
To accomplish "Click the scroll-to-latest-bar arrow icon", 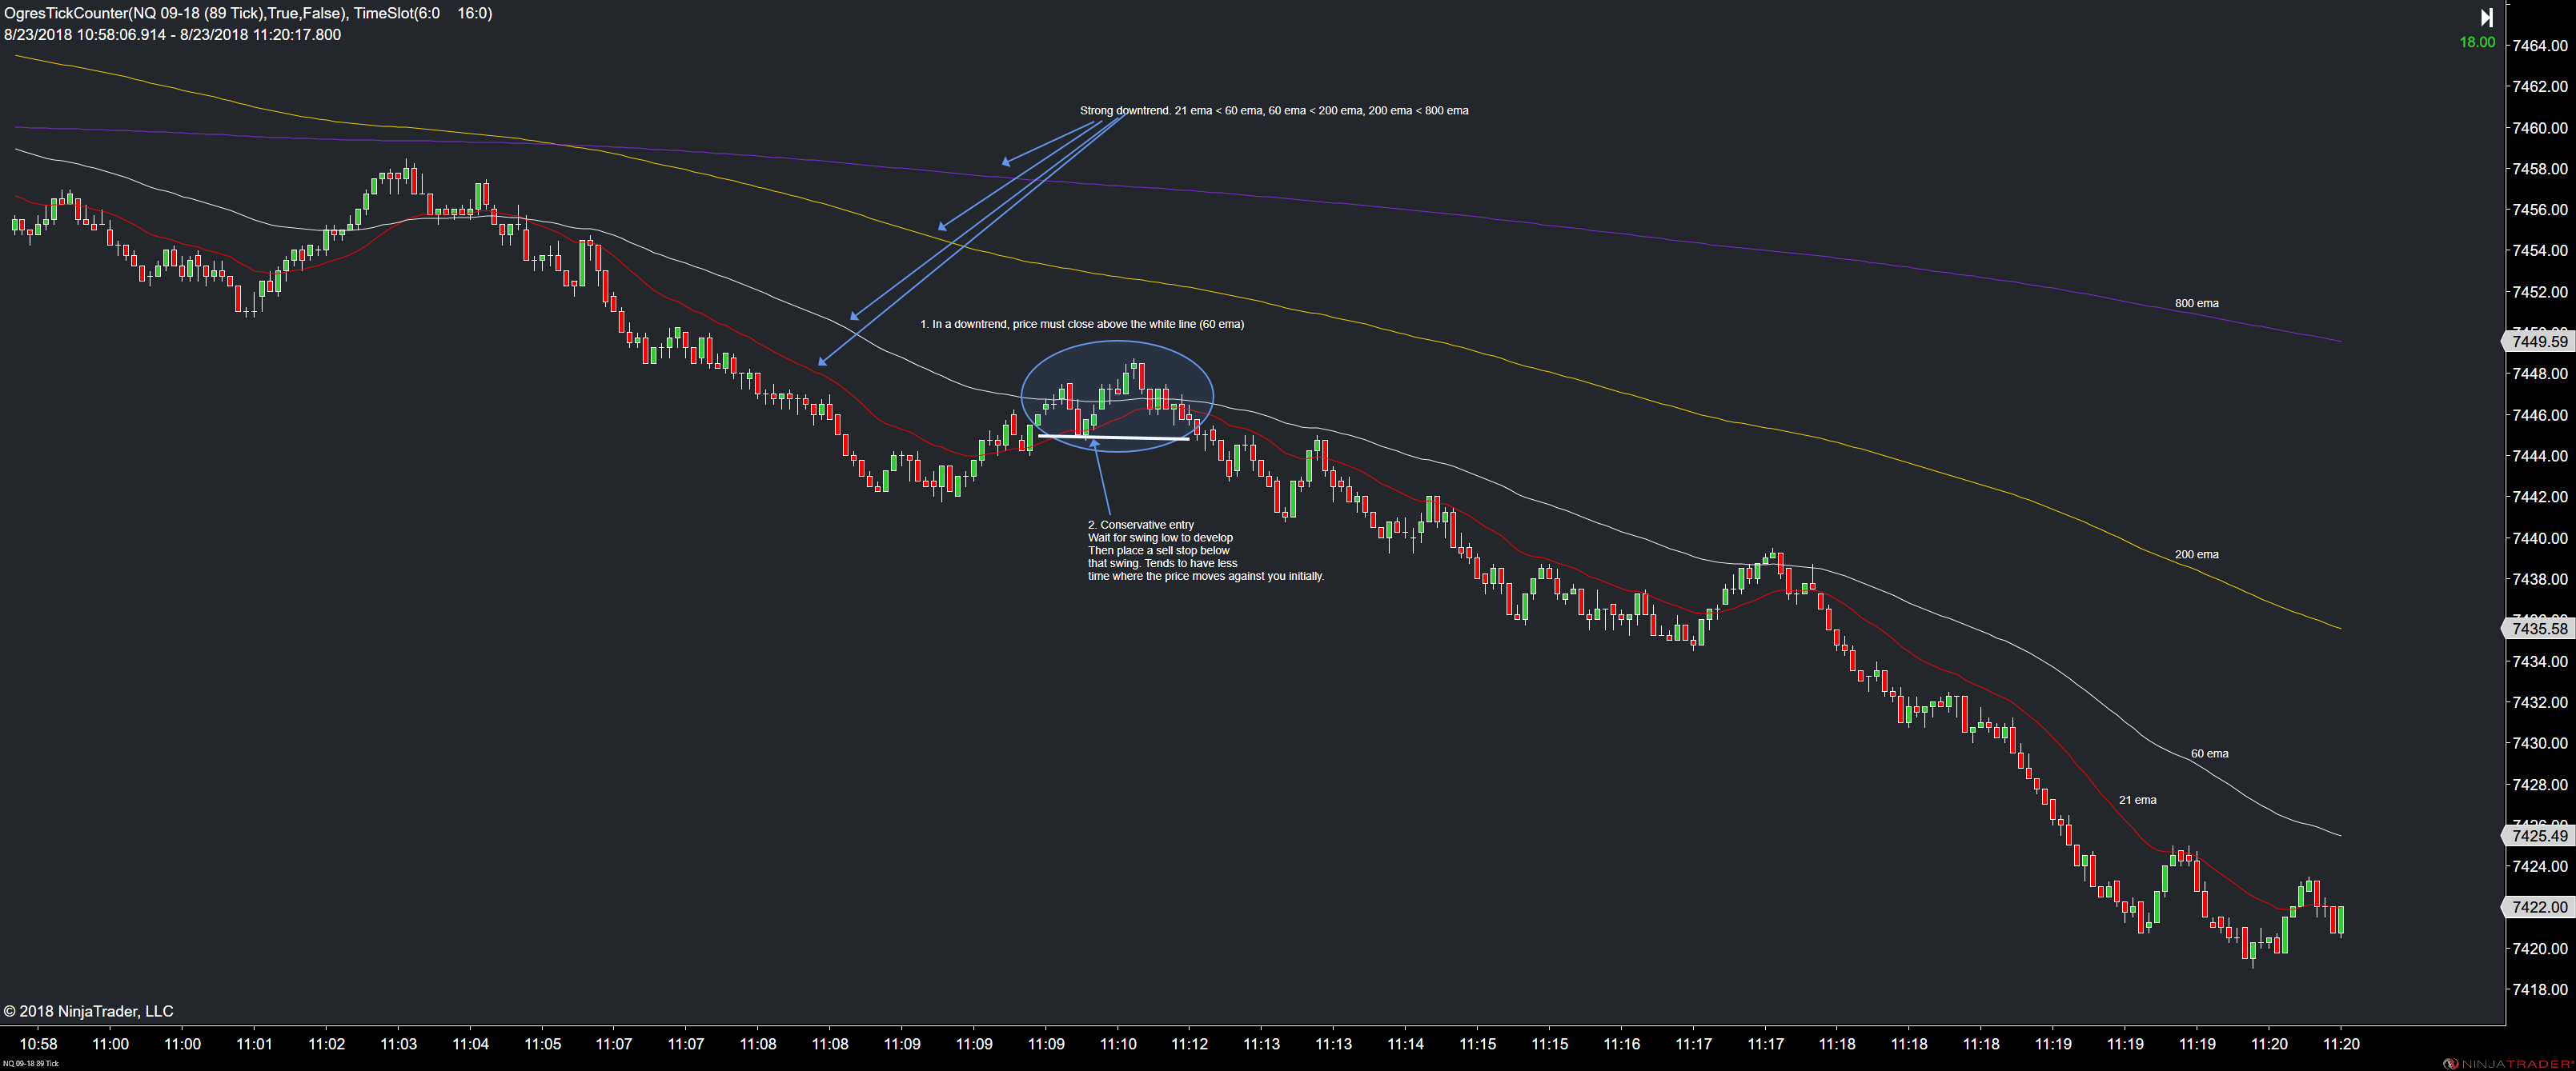I will pos(2486,17).
